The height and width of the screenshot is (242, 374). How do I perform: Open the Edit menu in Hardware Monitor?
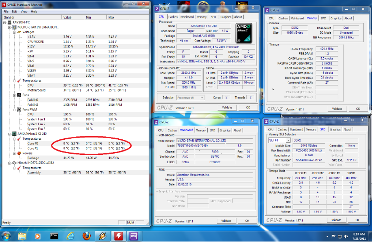(14, 11)
